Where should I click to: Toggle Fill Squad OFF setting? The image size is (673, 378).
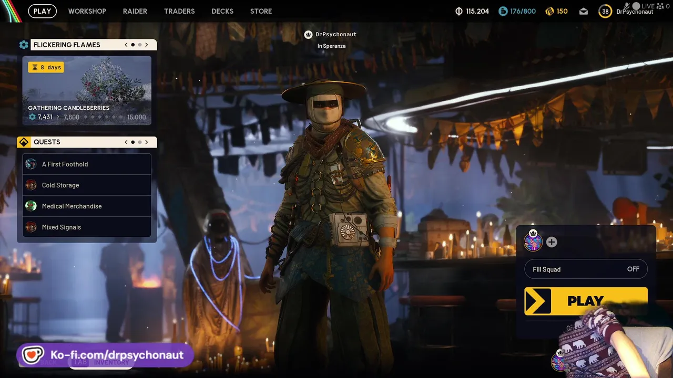tap(586, 269)
